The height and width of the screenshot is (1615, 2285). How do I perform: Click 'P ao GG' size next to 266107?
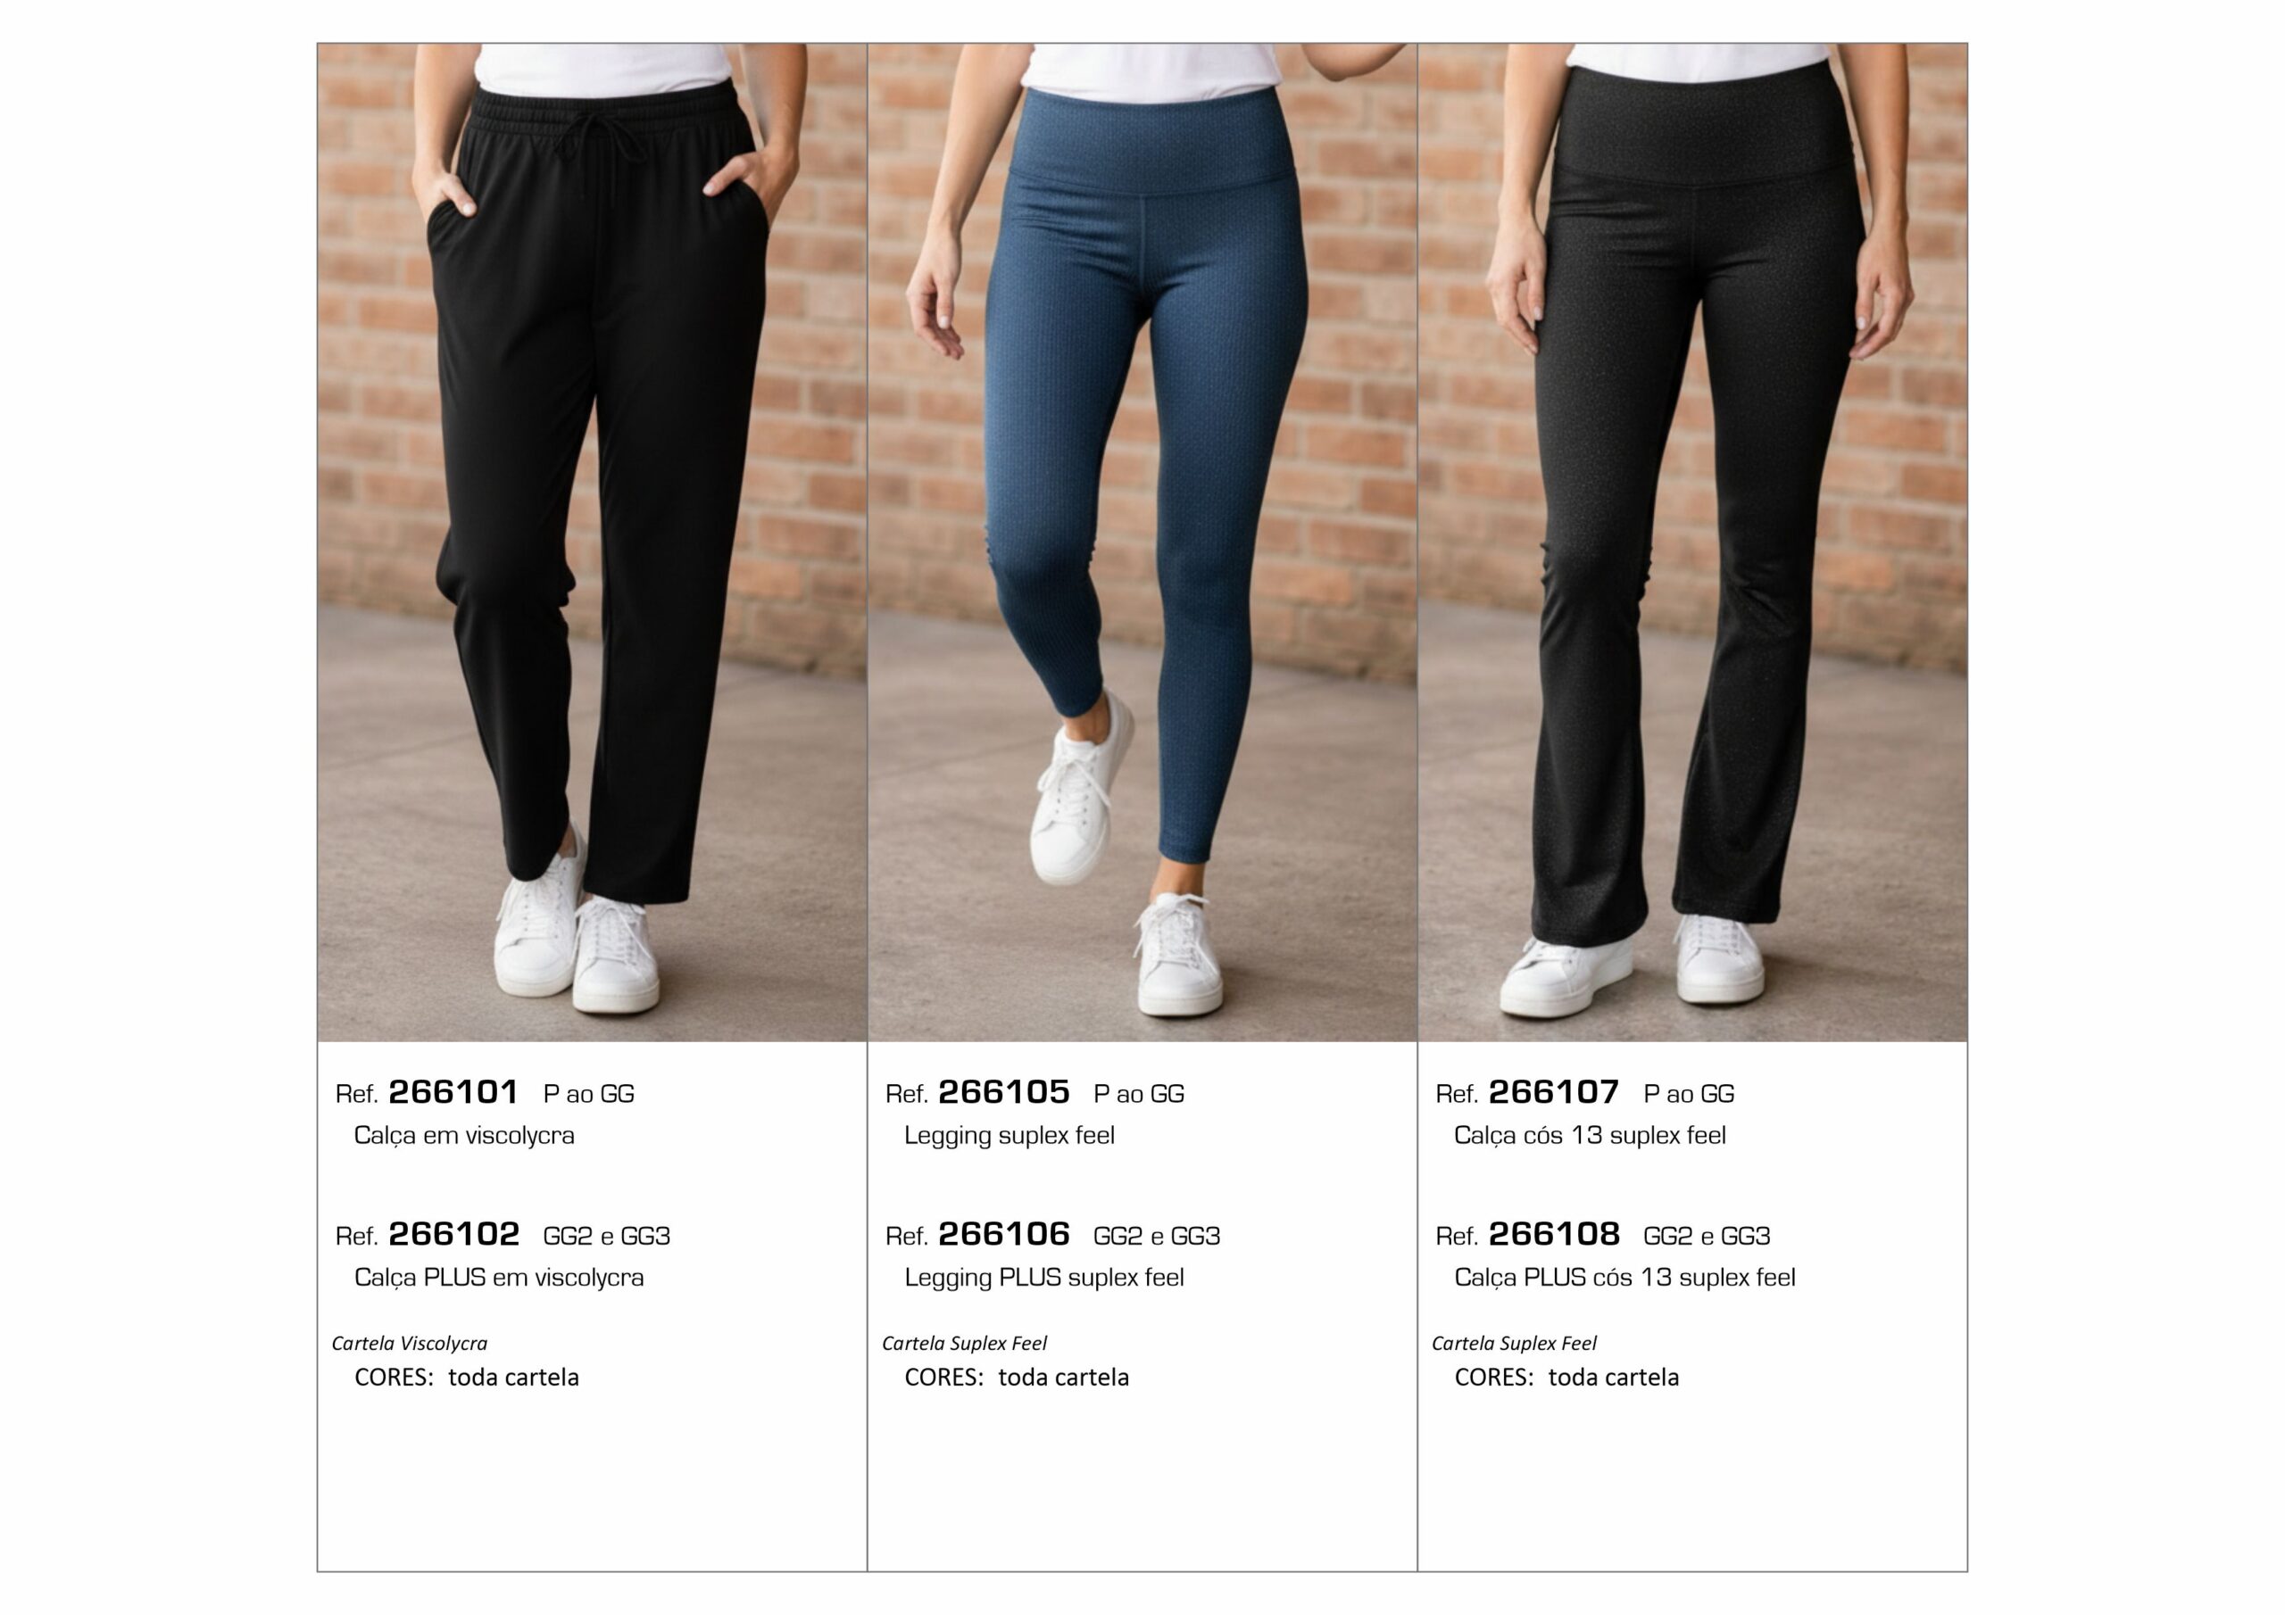1689,1094
